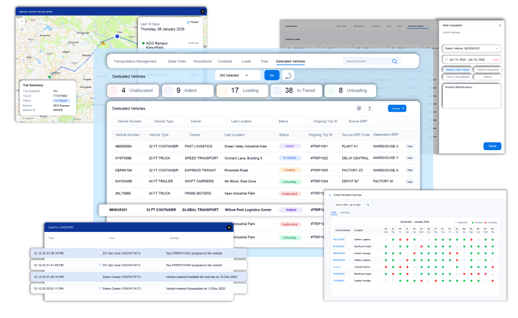Viewport: 518px width, 318px height.
Task: Click the Vehicle Number filter field
Action: coord(131,121)
